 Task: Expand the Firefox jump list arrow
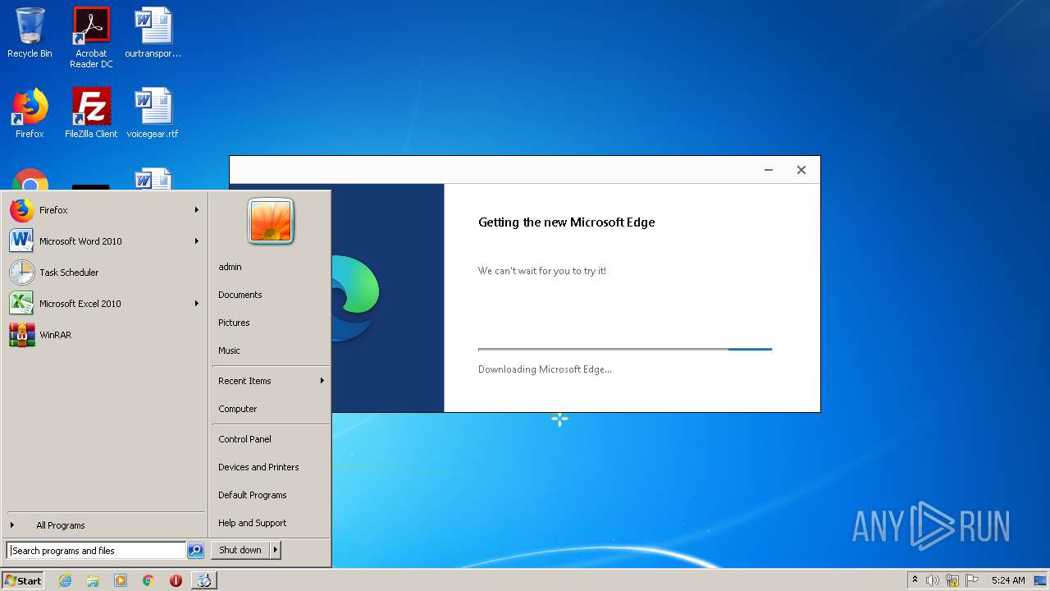197,210
